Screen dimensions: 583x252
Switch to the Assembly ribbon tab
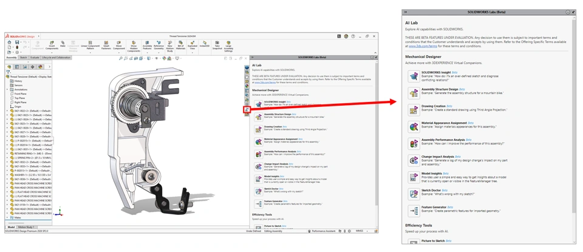(12, 58)
